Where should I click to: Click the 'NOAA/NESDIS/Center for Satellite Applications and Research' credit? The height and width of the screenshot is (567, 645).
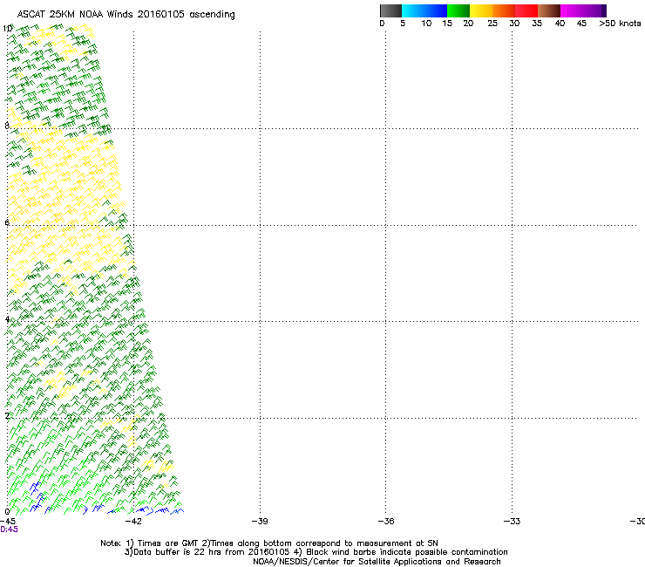[x=377, y=562]
